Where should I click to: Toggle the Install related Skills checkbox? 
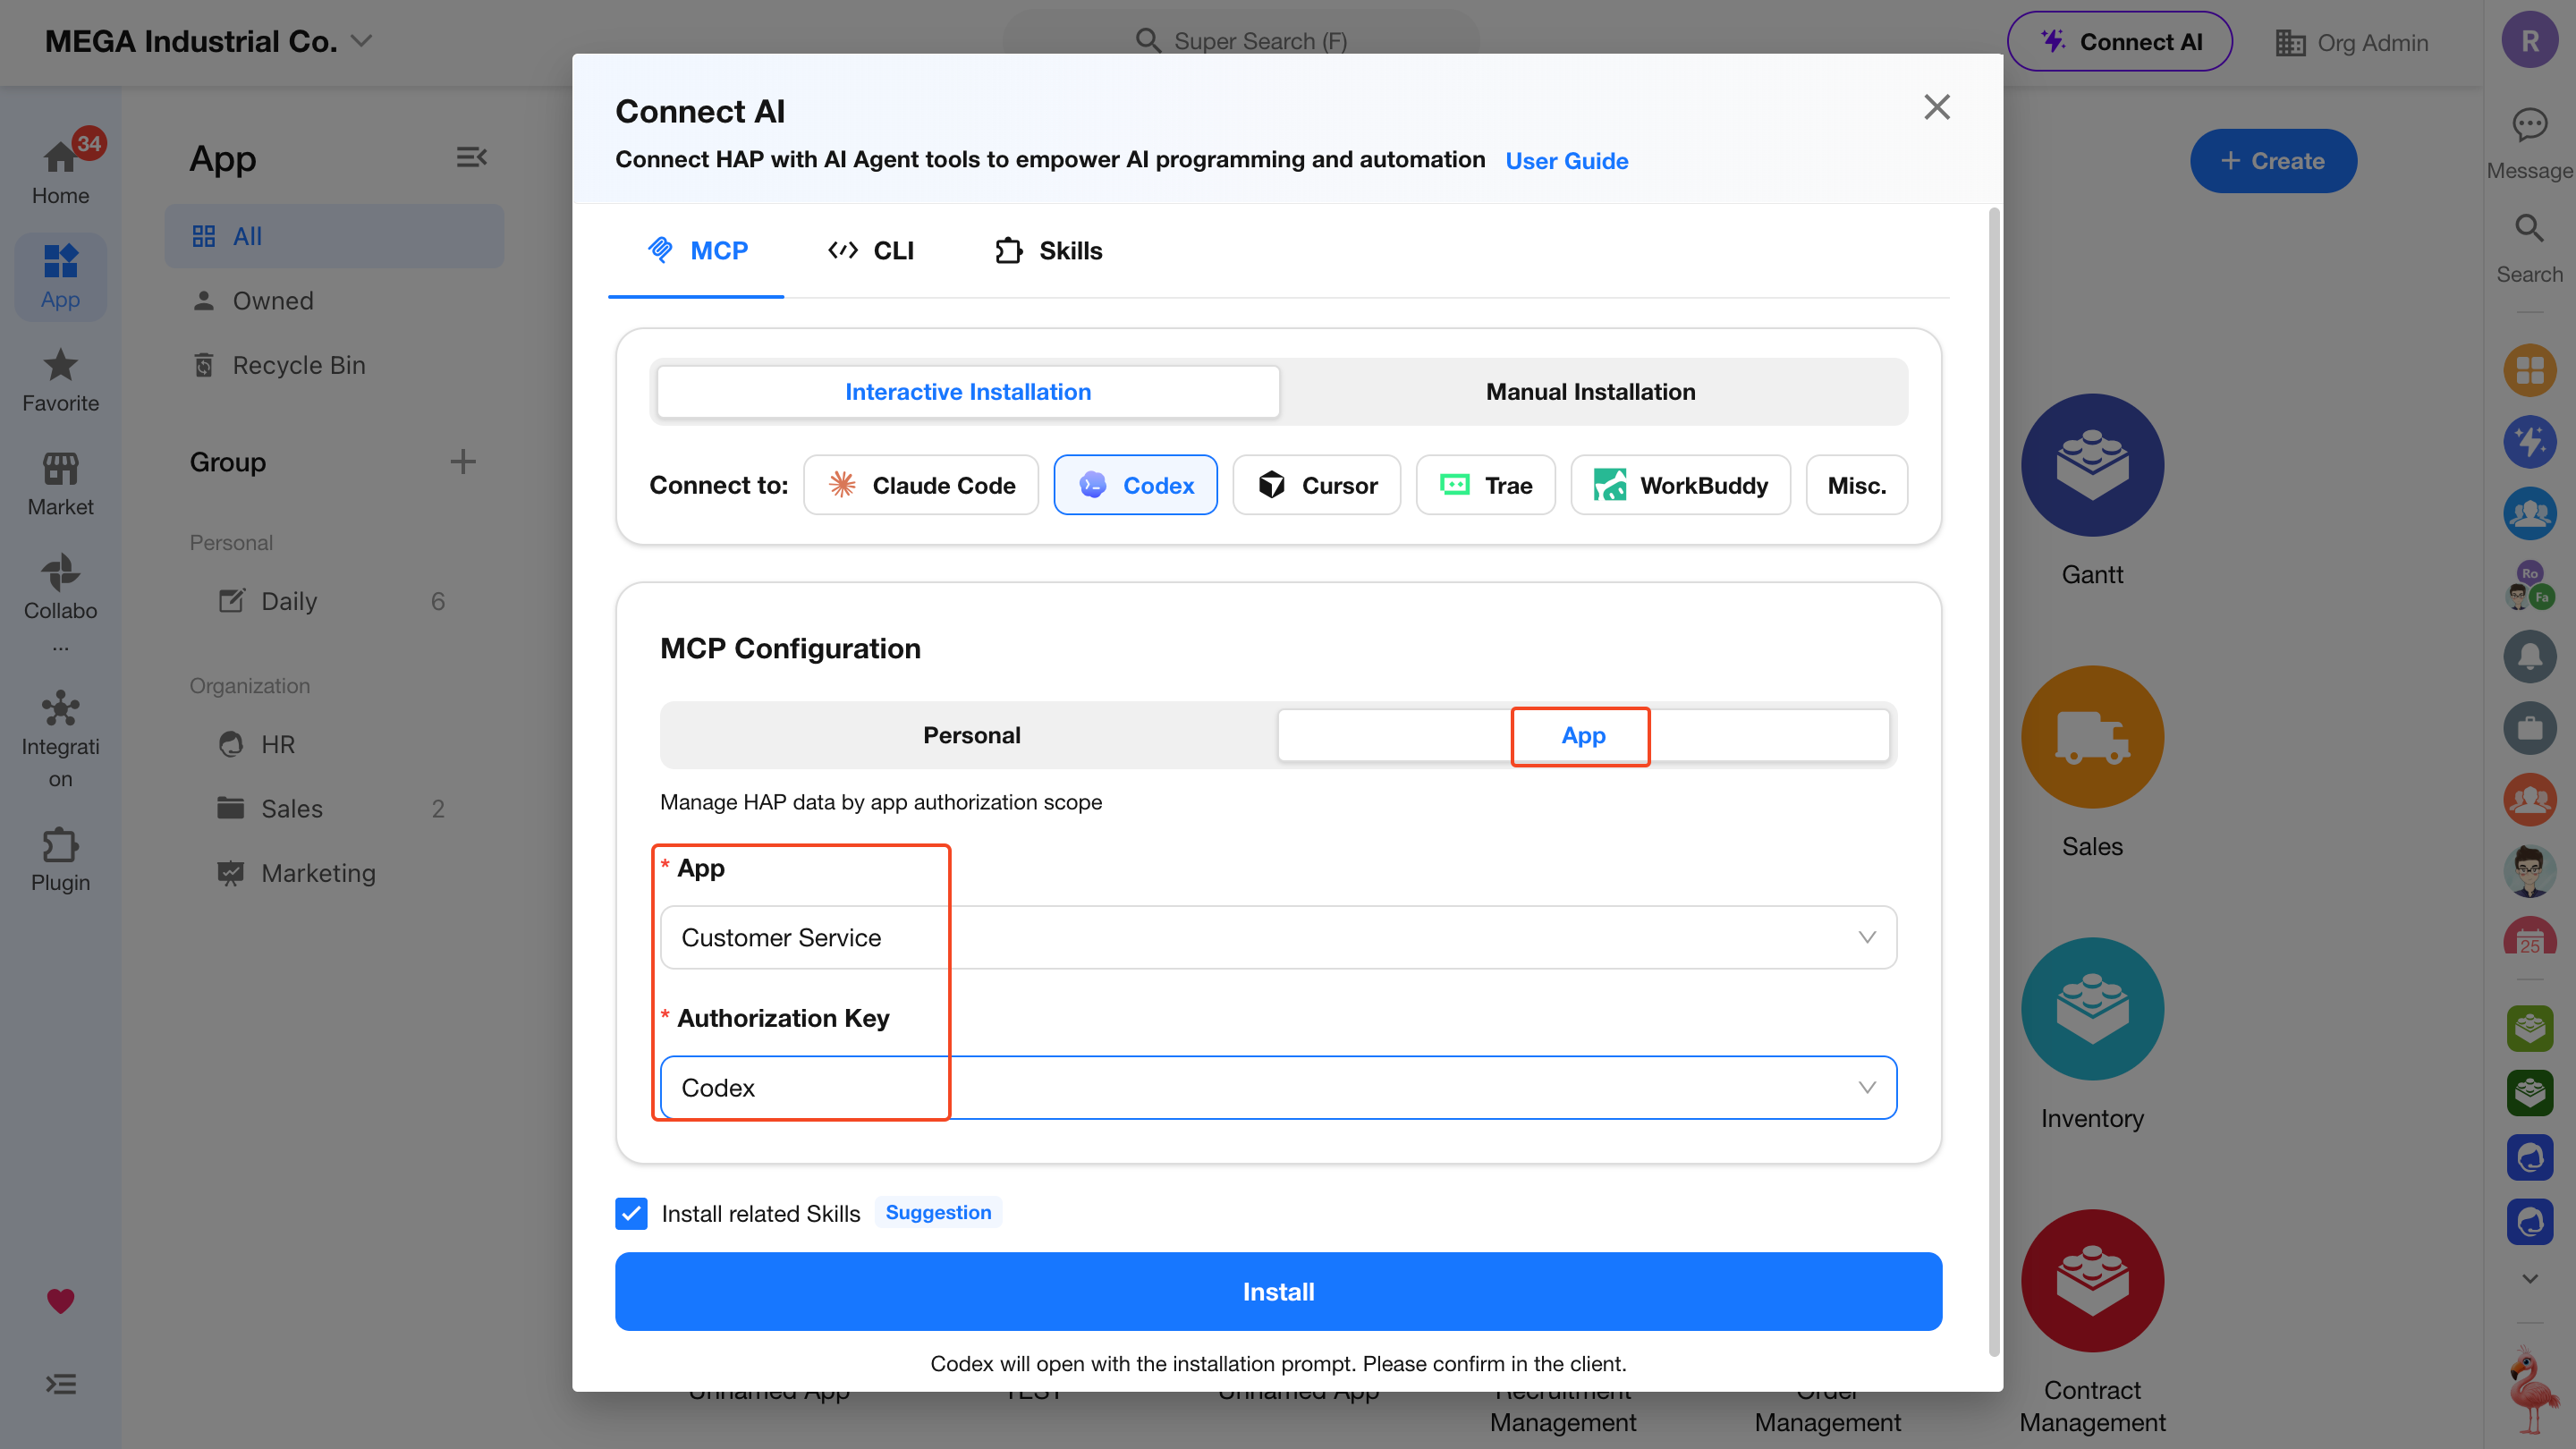click(631, 1213)
